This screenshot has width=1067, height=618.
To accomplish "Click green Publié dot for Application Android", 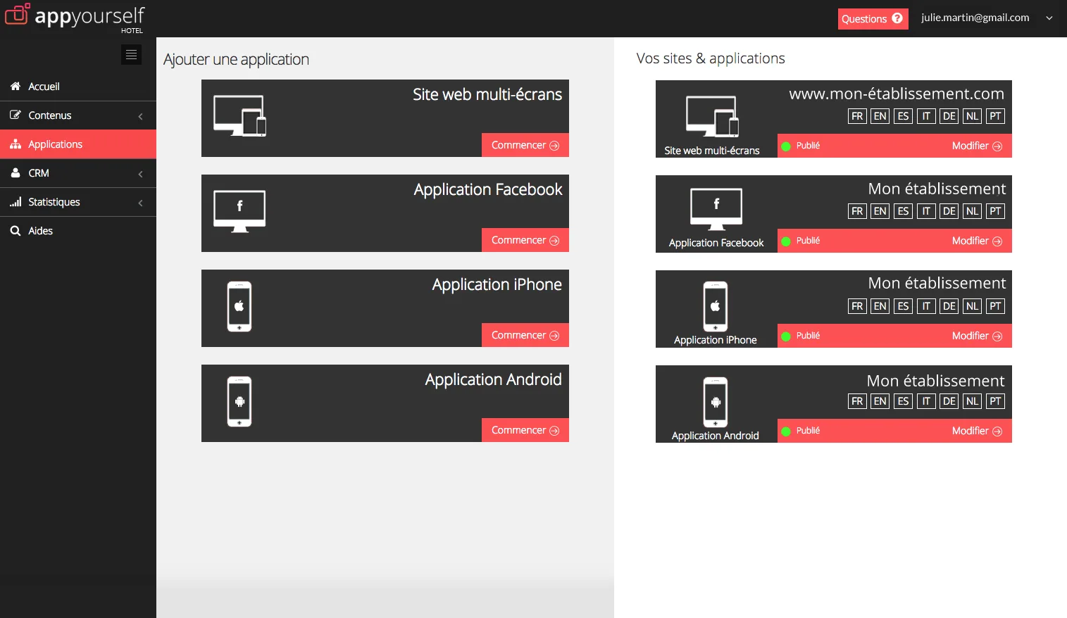I will click(786, 431).
